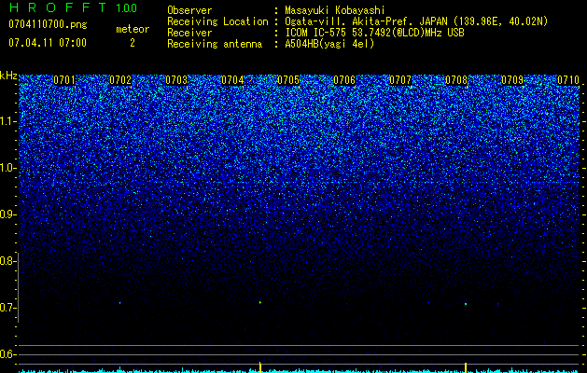
Task: Click the yellow detection spike below 0704
Action: (x=259, y=367)
